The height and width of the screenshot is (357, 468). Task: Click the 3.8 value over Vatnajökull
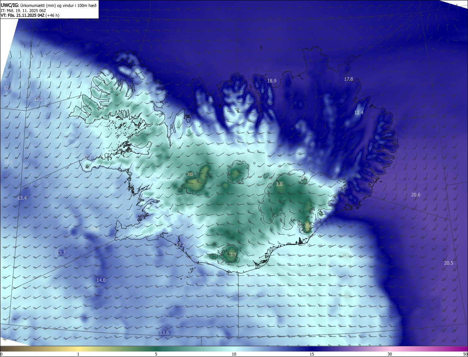(x=279, y=184)
